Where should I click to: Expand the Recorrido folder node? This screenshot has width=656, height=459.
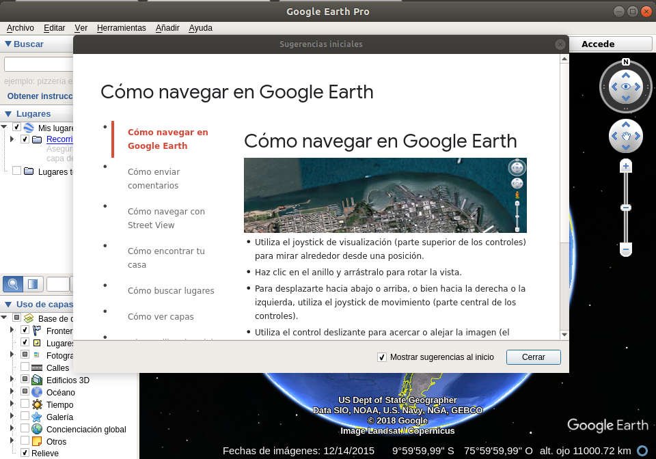12,139
